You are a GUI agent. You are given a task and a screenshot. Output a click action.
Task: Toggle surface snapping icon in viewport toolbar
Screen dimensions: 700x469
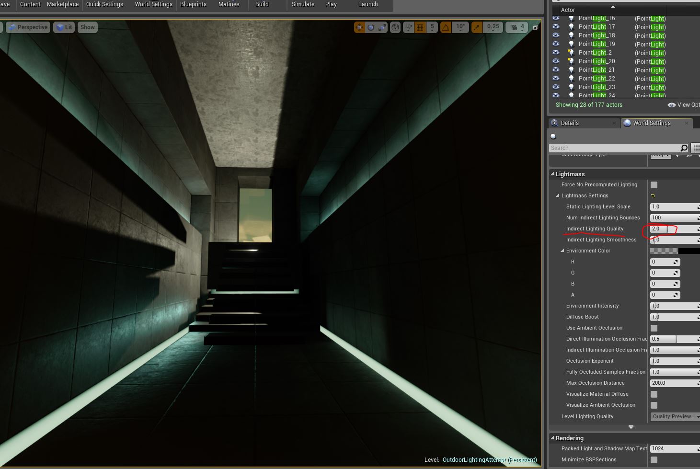[408, 27]
